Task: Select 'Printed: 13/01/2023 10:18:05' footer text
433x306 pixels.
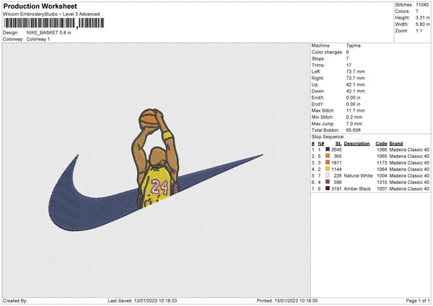Action: pyautogui.click(x=287, y=300)
